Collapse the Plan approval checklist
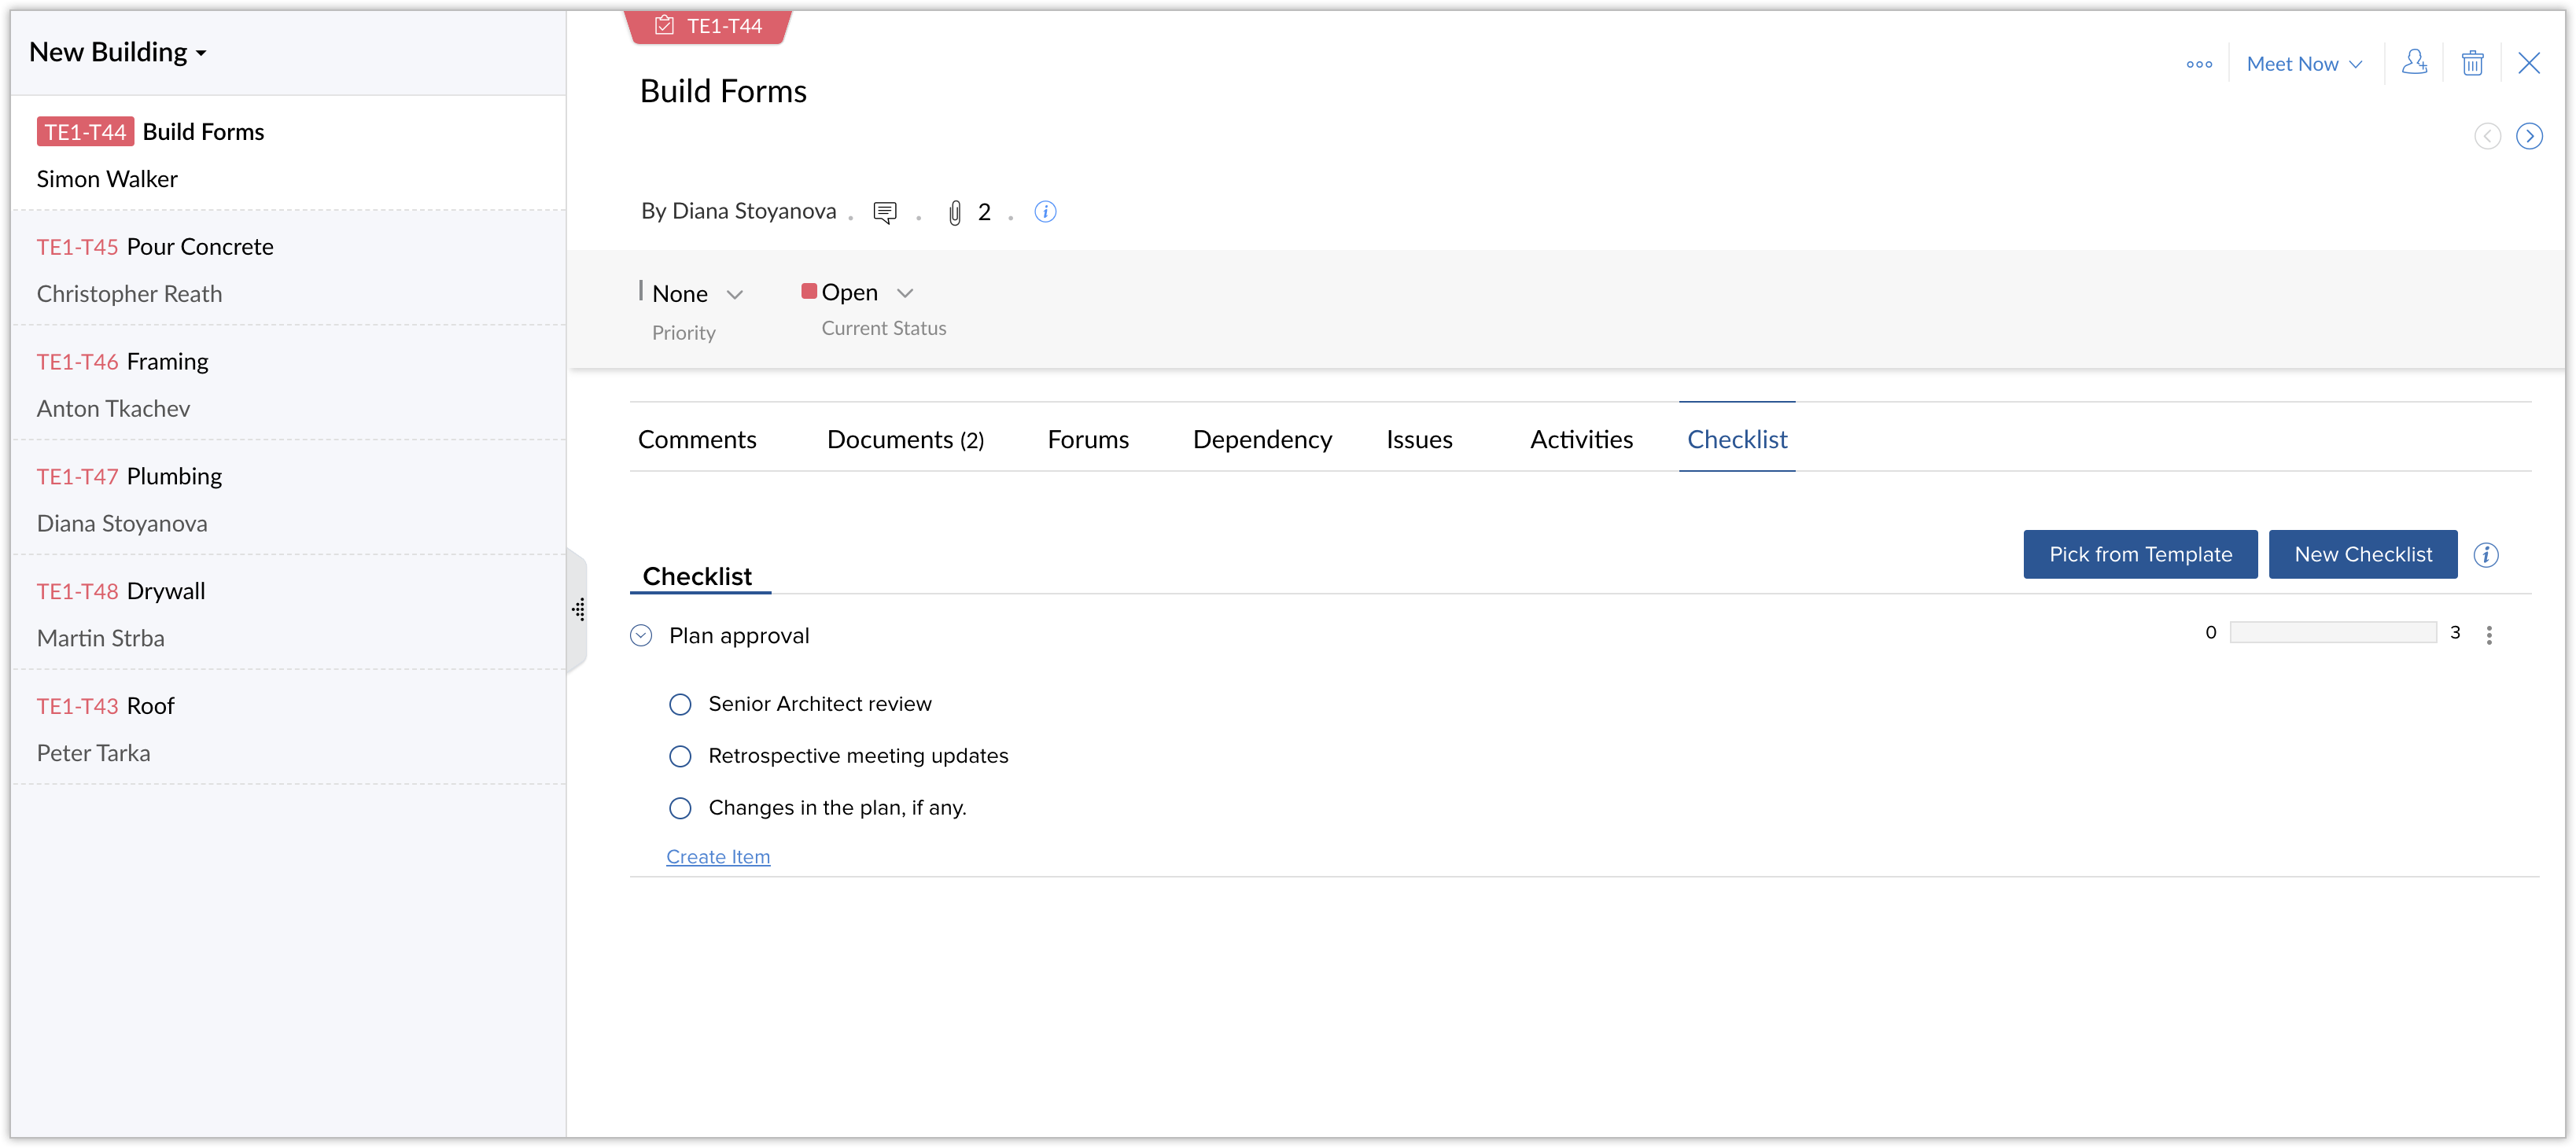The image size is (2576, 1148). coord(641,635)
